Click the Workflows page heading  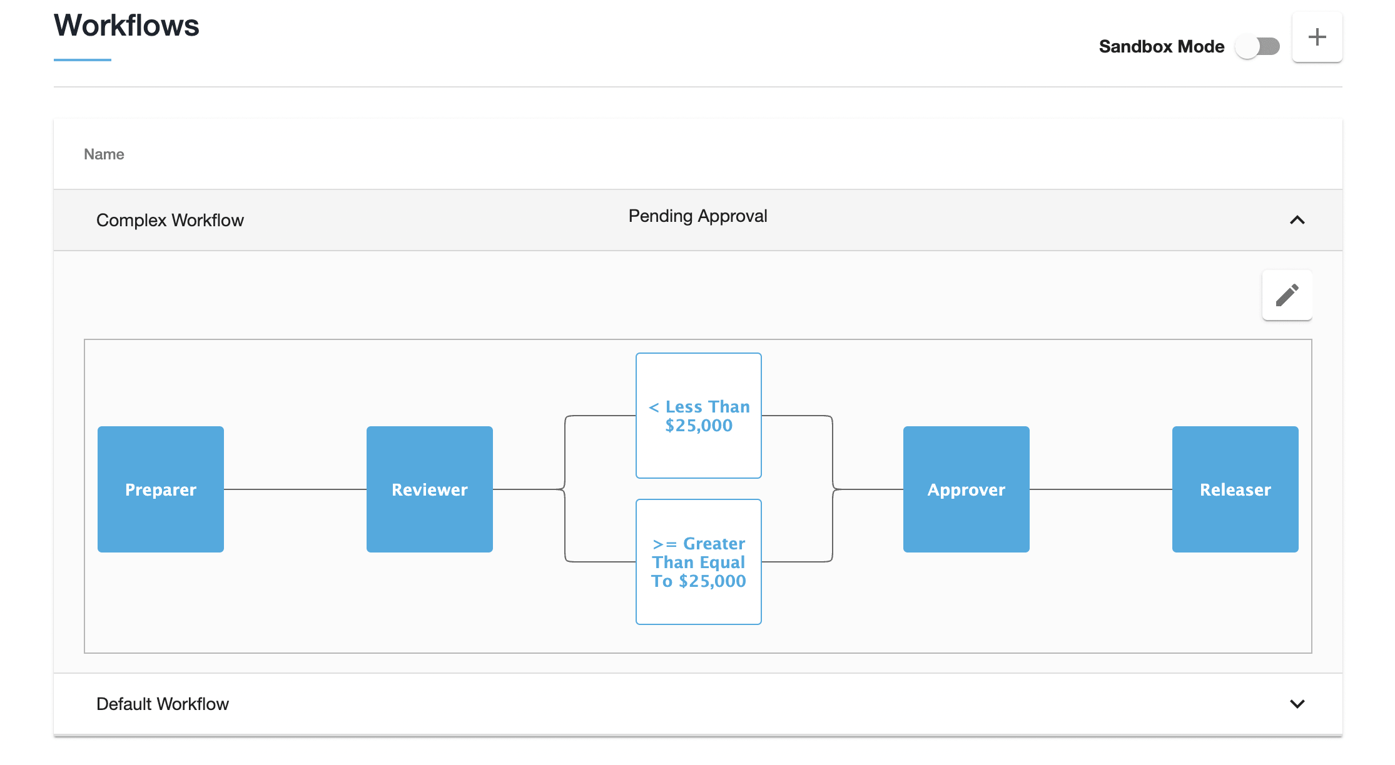(x=125, y=26)
